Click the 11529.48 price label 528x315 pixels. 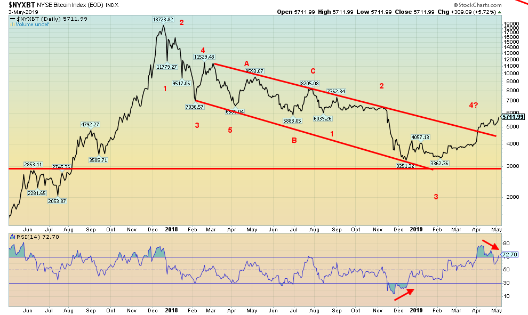pyautogui.click(x=203, y=57)
